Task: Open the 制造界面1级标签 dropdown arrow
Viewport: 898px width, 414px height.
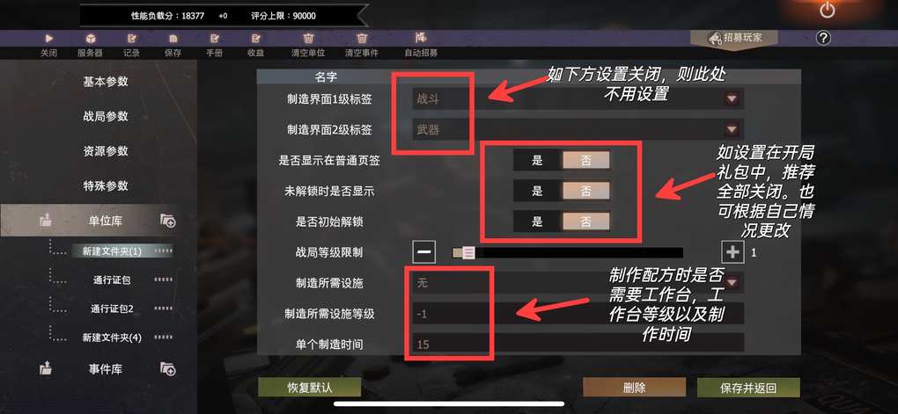Action: tap(732, 99)
